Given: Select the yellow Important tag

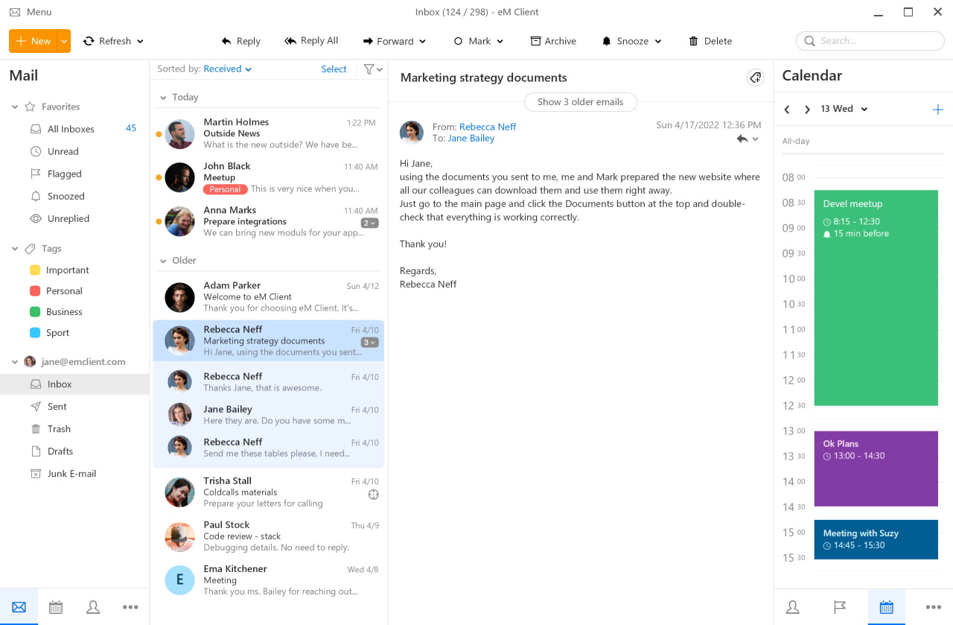Looking at the screenshot, I should point(67,270).
